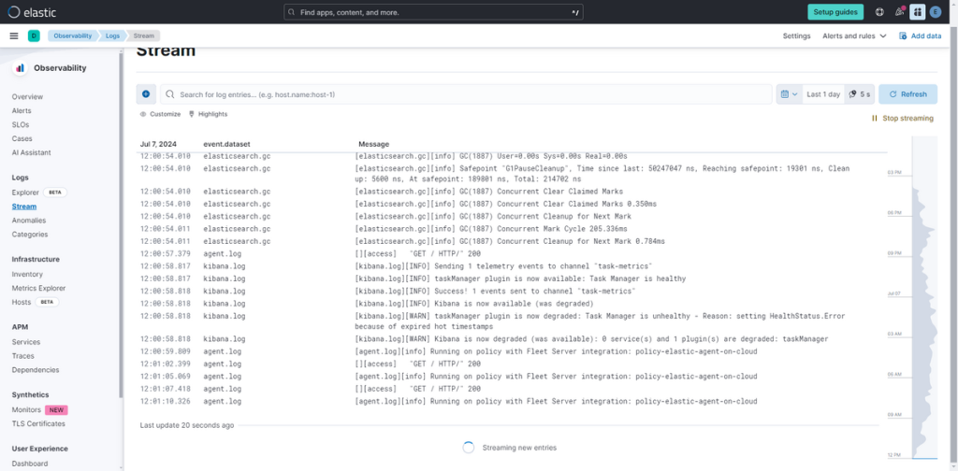Open the help menu globe icon
The image size is (958, 471).
point(879,12)
